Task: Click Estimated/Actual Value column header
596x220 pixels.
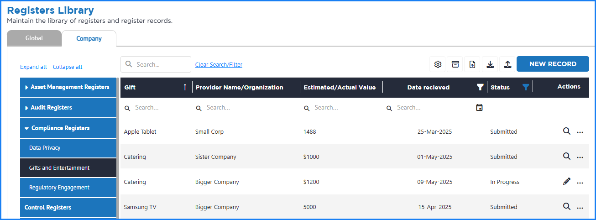Action: pos(340,88)
